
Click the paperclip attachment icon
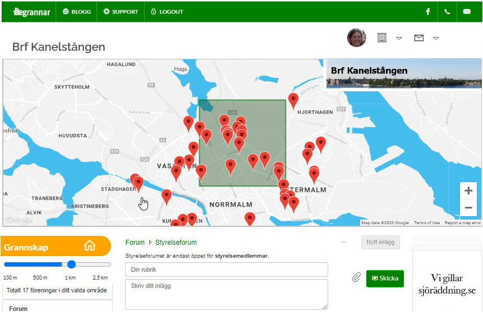click(356, 277)
